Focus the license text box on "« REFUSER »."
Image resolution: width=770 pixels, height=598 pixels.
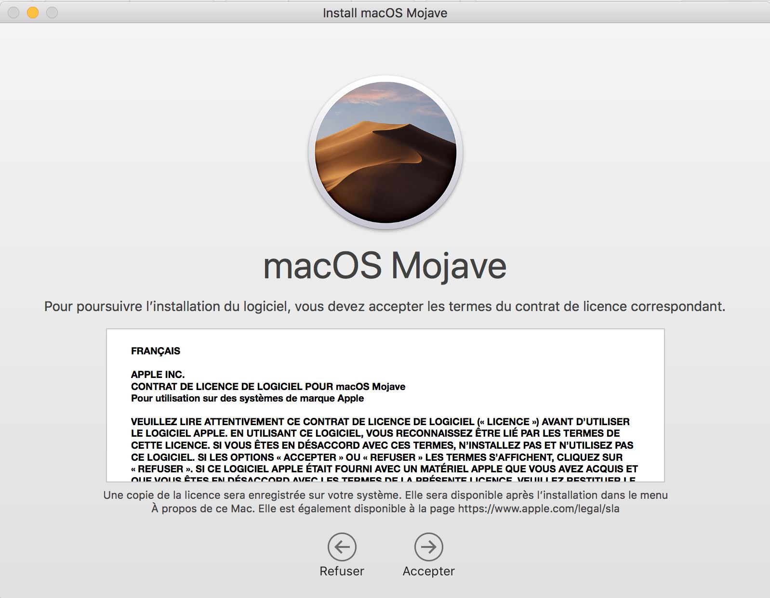[x=161, y=469]
